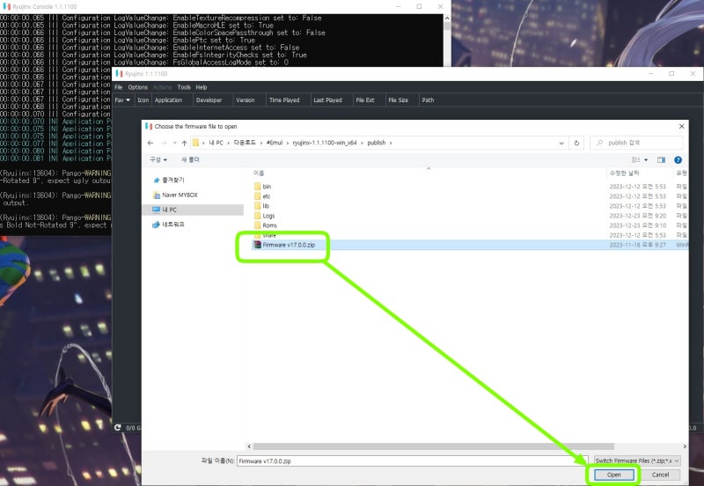704x486 pixels.
Task: Click the Fav column header
Action: point(122,99)
